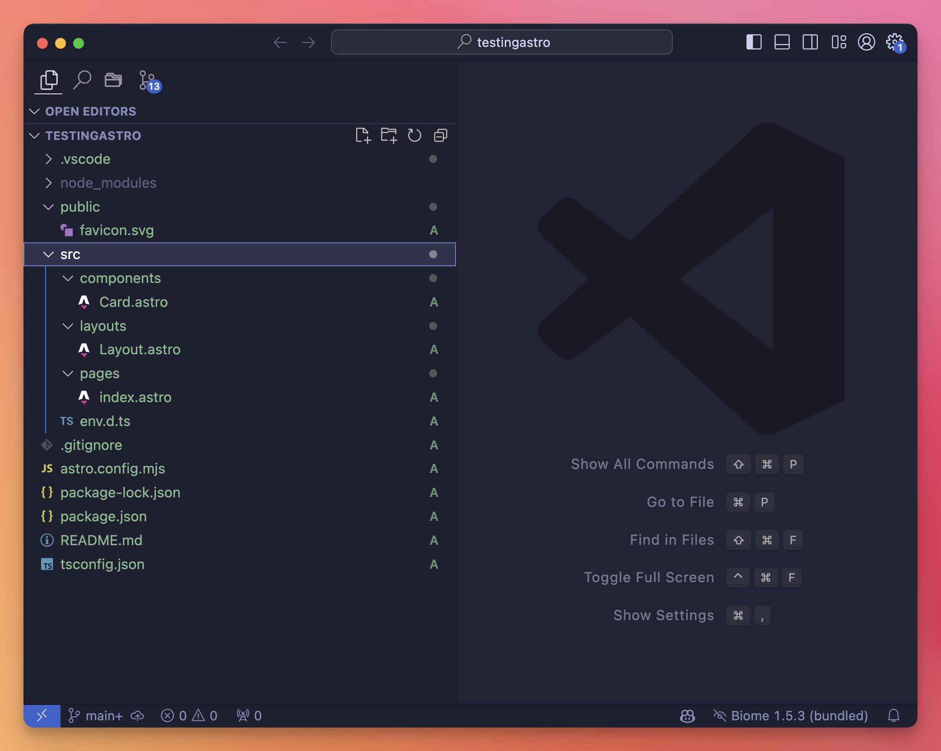Switch to the folders view tab
The width and height of the screenshot is (941, 751).
pos(113,80)
